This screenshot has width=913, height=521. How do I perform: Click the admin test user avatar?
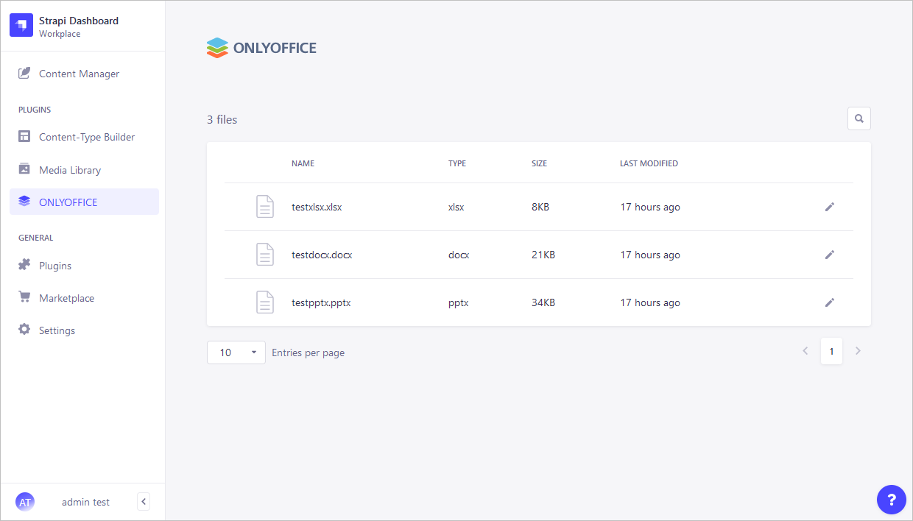coord(25,502)
